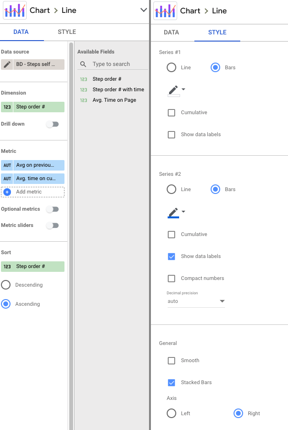Open Decimal precision auto dropdown
This screenshot has height=430, width=288.
click(x=196, y=301)
